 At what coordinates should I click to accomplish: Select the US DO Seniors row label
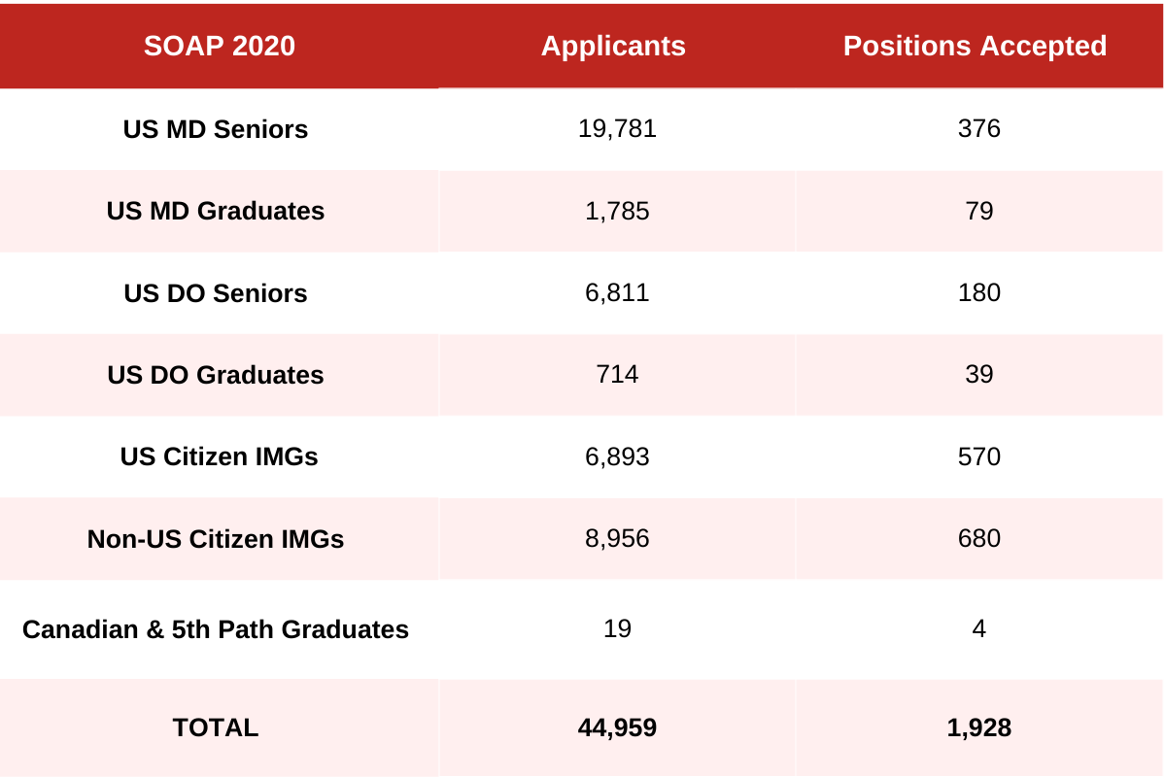pos(216,293)
